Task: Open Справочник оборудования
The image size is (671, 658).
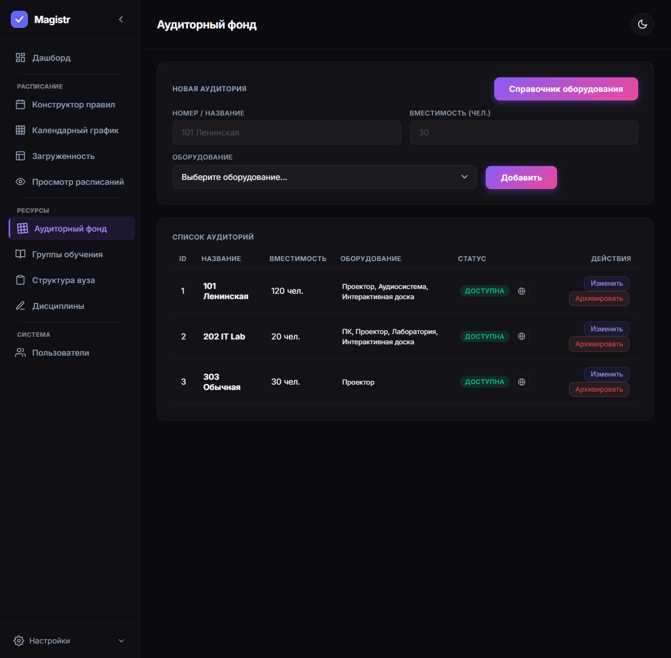Action: pyautogui.click(x=566, y=89)
